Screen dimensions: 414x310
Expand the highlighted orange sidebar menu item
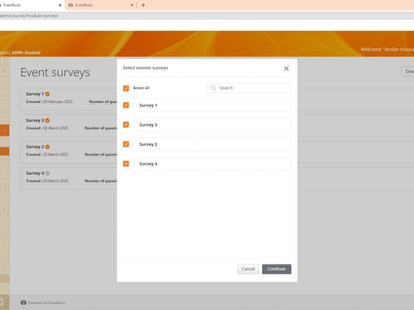click(4, 130)
